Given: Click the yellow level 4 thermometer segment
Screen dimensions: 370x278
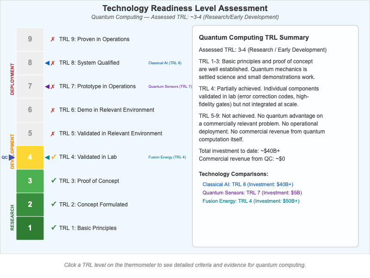Looking at the screenshot, I should [30, 157].
